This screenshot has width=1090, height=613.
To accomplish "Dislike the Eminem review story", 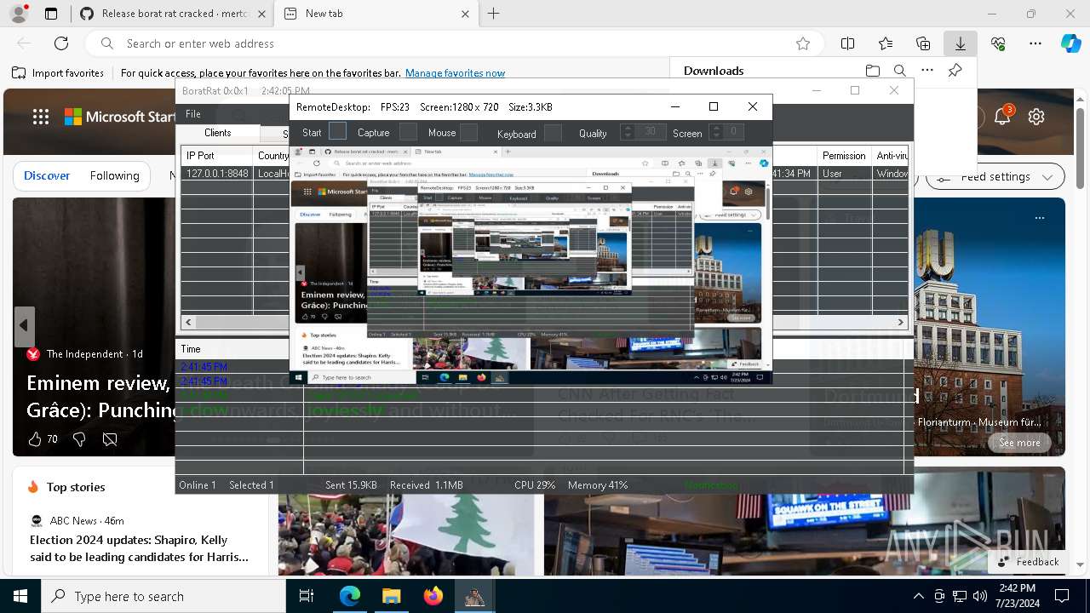I will tap(79, 439).
